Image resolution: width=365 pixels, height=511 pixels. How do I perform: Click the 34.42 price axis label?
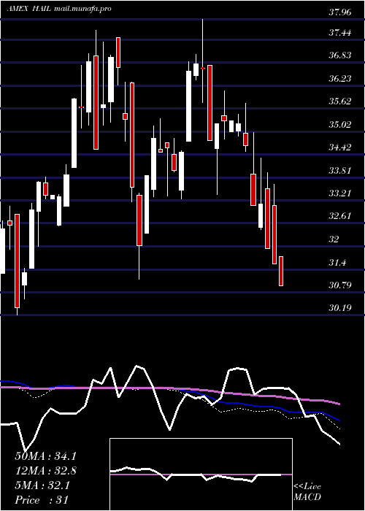click(x=339, y=147)
